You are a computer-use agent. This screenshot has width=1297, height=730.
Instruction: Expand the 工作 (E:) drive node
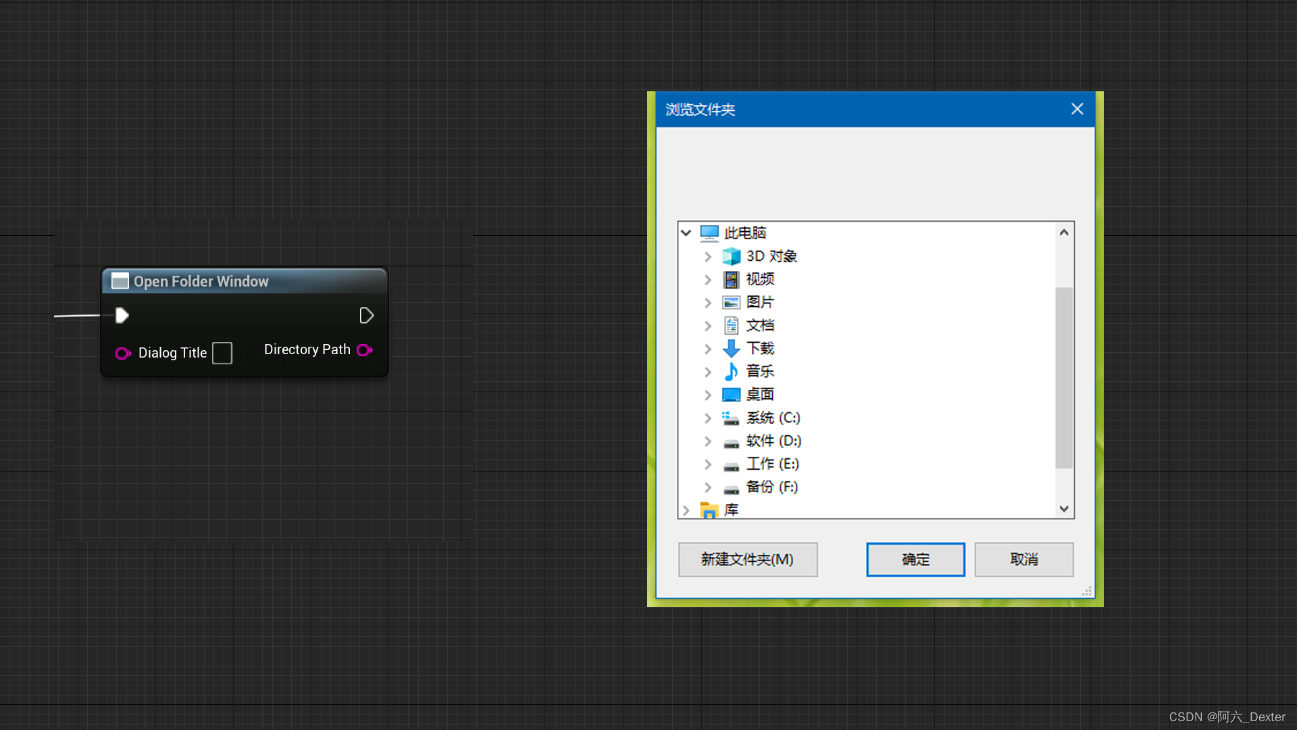(707, 464)
